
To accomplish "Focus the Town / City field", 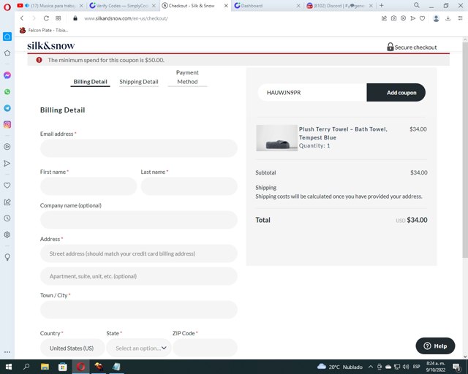I will 139,310.
